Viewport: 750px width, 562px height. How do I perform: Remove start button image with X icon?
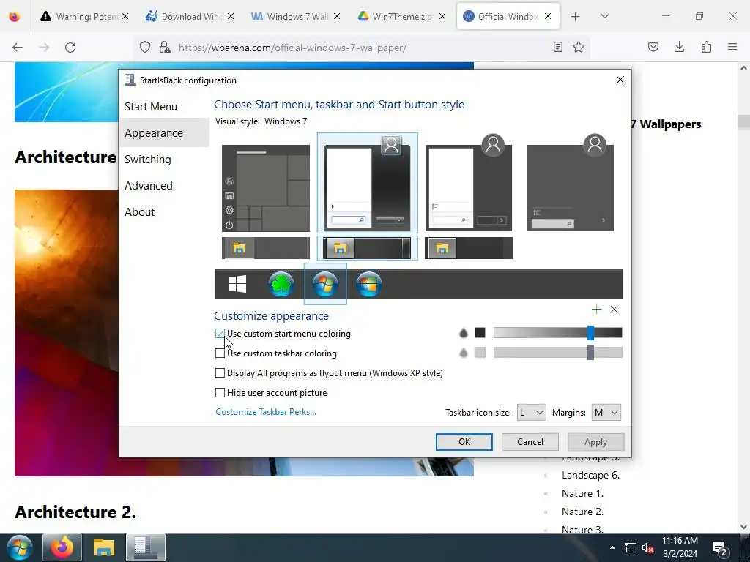point(615,310)
